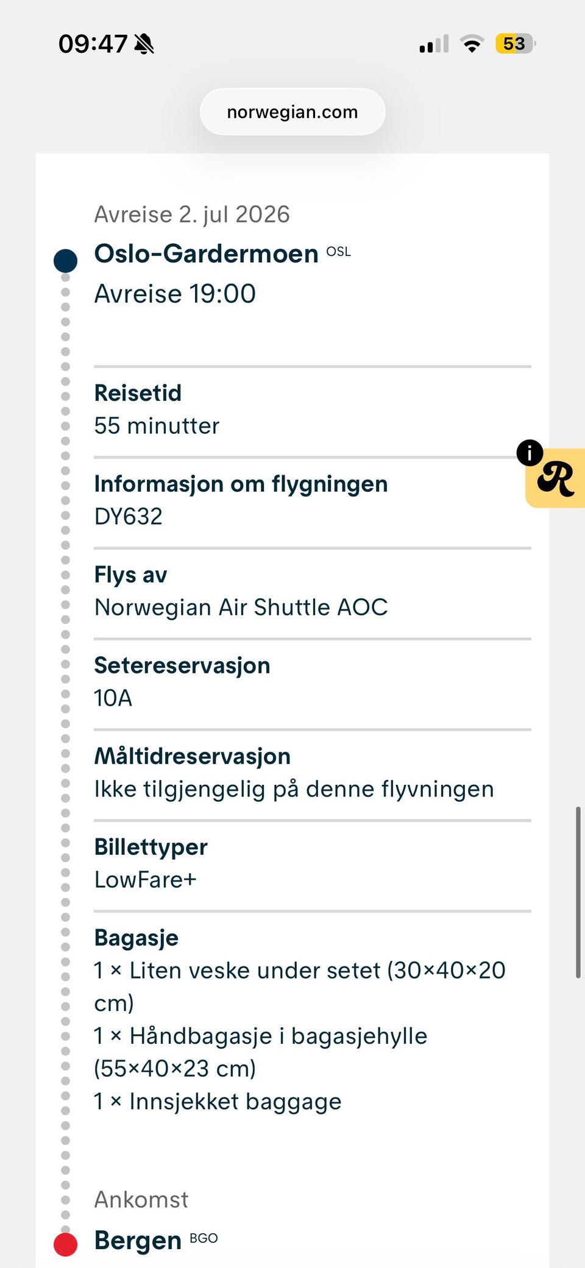Screen dimensions: 585x1268
Task: Tap the Wi-Fi status icon
Action: point(472,44)
